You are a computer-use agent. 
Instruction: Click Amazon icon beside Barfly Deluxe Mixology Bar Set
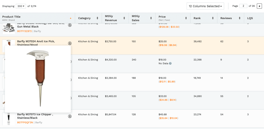70,25
